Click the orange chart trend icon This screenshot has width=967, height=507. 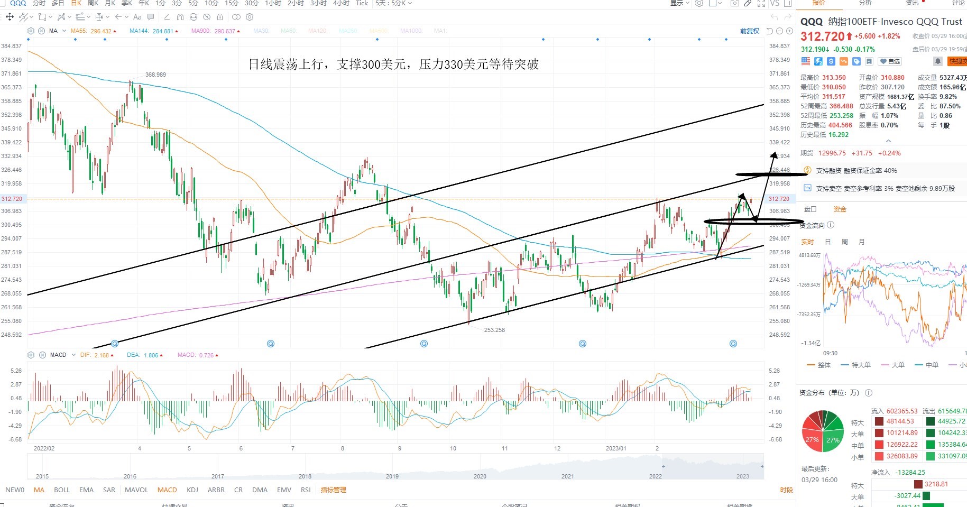[x=844, y=61]
